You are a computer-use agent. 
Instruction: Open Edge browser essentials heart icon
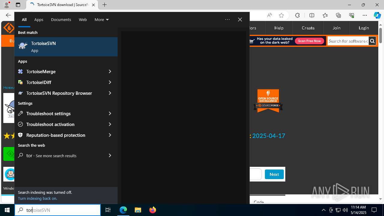pyautogui.click(x=352, y=15)
